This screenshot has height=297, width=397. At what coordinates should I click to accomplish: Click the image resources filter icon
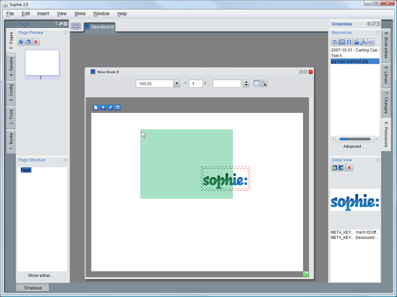[342, 42]
